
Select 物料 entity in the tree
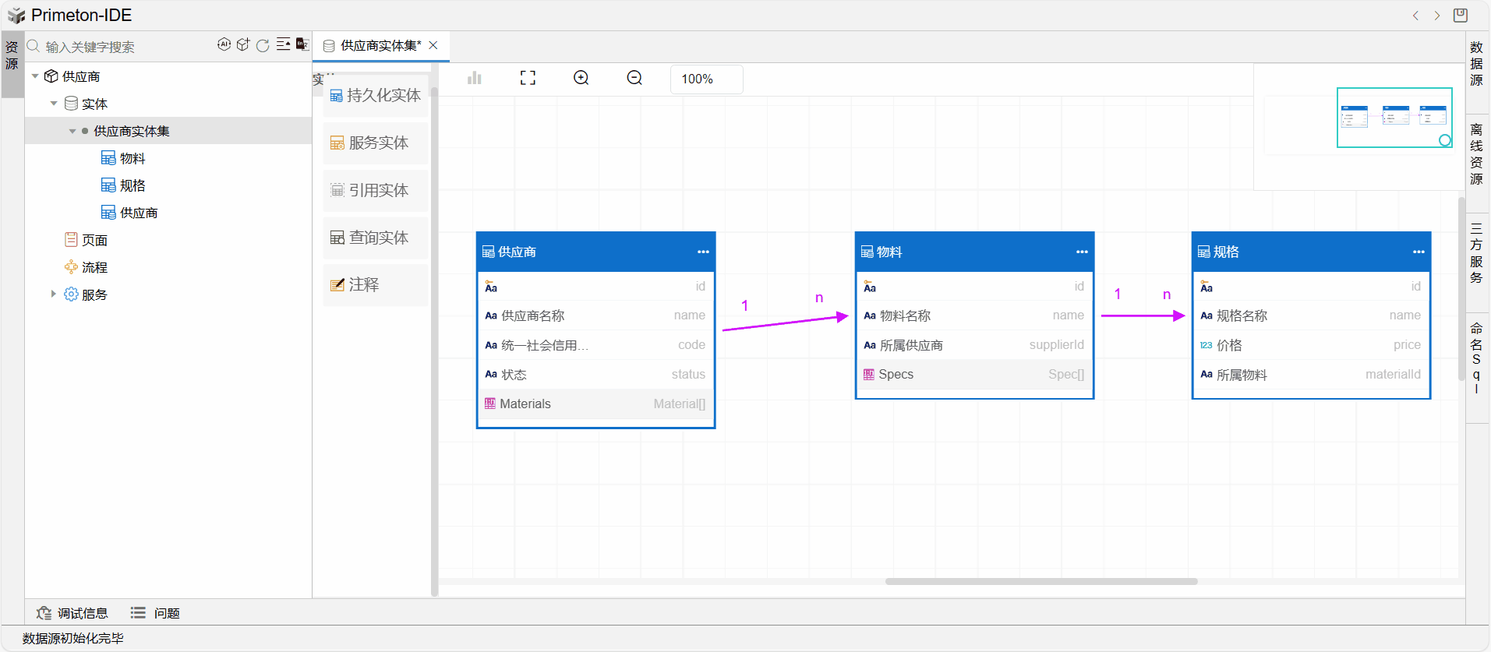(x=132, y=158)
